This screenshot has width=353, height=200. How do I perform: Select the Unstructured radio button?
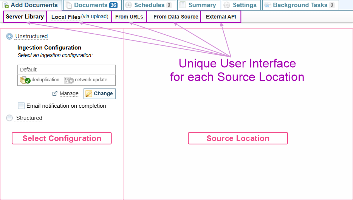click(9, 36)
